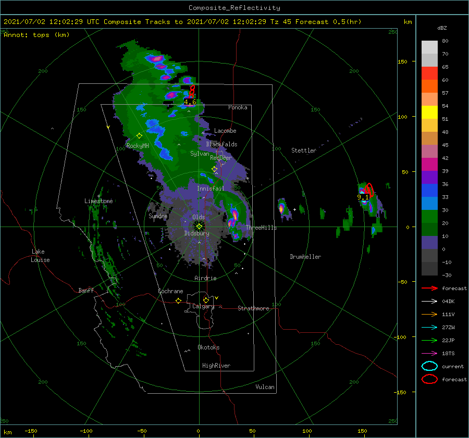Click the Strathmore town label

253,308
